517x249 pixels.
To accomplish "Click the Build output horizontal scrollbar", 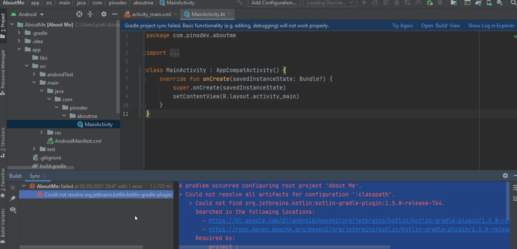I will click(x=285, y=247).
